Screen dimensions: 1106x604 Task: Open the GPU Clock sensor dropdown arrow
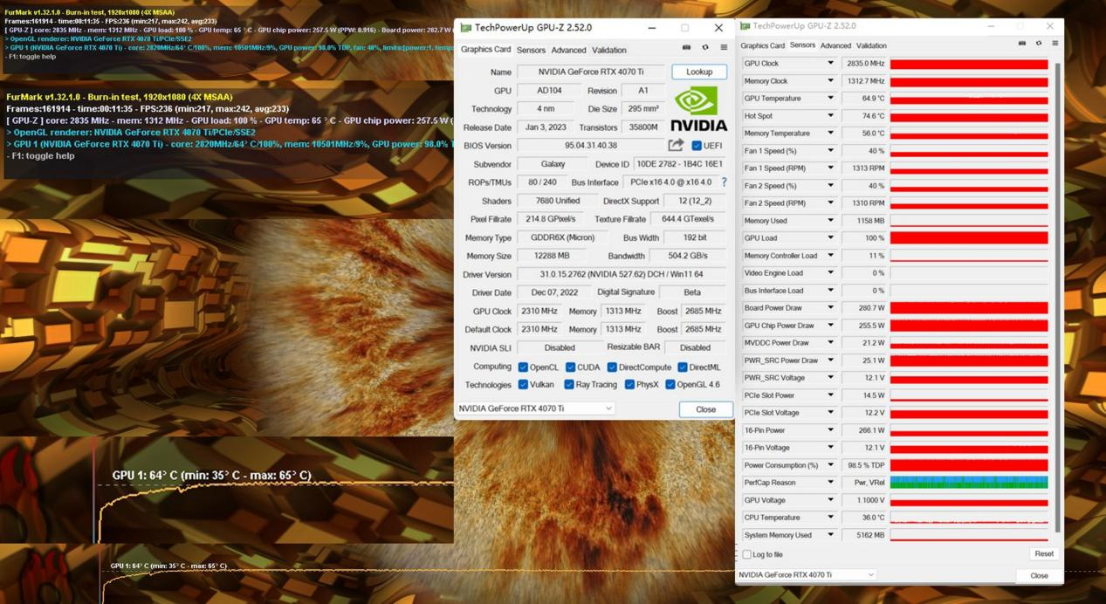coord(830,64)
